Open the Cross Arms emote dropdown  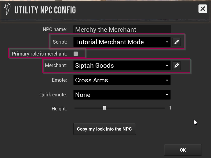pos(122,80)
